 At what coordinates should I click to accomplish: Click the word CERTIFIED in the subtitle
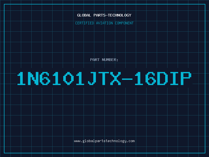[x=85, y=23]
